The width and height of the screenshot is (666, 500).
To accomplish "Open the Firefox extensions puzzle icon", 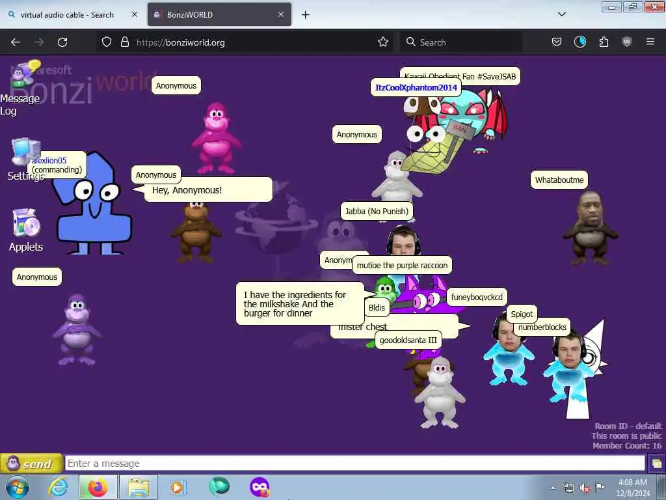I will point(604,42).
